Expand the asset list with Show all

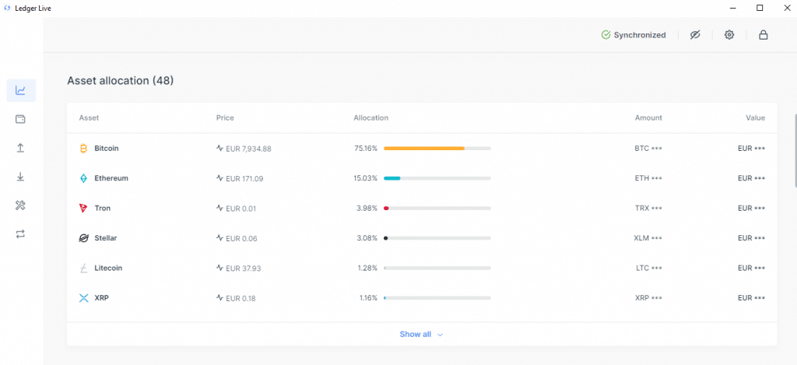click(x=416, y=334)
